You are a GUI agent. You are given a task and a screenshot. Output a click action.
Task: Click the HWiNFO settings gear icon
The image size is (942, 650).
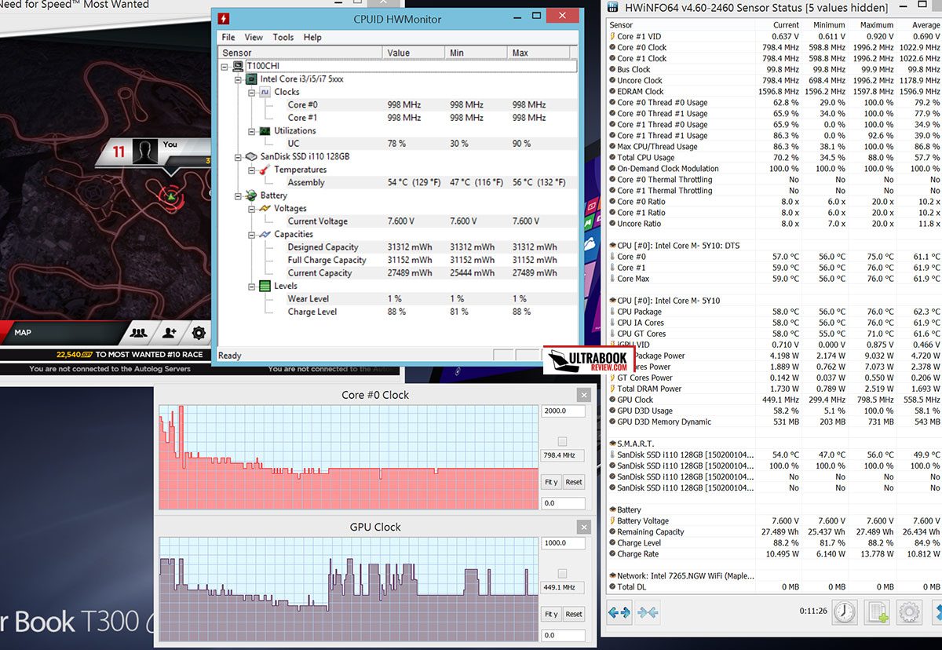pos(909,612)
